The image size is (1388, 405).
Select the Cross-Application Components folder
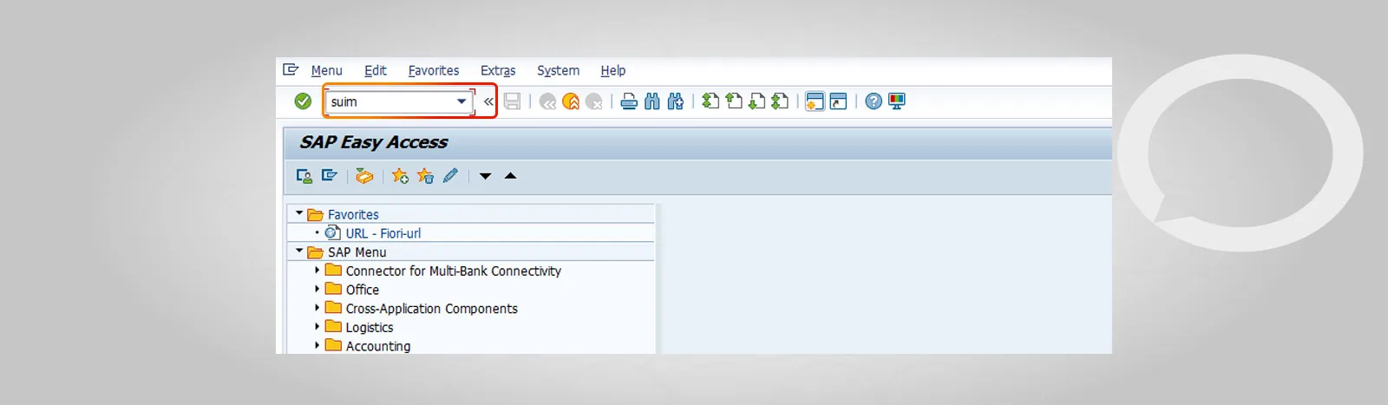coord(431,309)
